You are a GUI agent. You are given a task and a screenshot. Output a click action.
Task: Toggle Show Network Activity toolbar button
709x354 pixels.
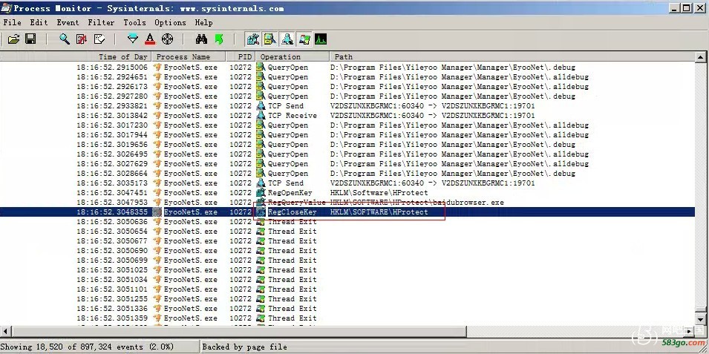[287, 39]
